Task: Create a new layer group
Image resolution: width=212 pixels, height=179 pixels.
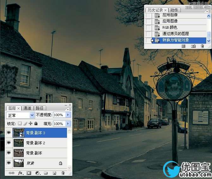Action: 46,173
